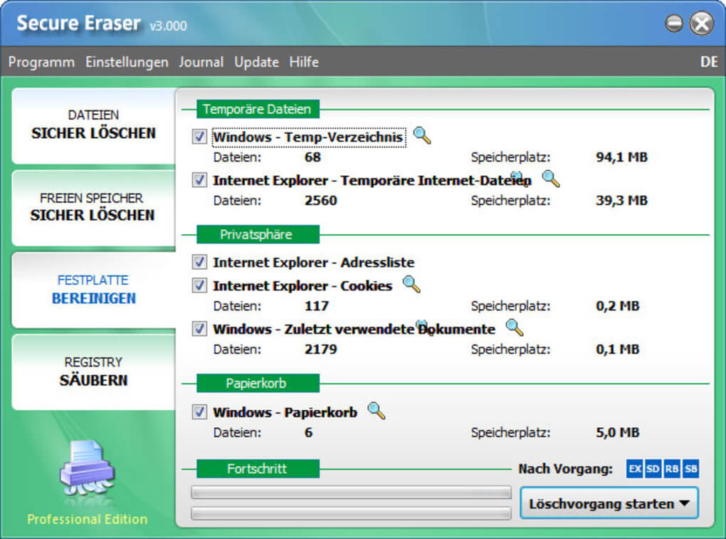
Task: Click magnifier icon beside Windows Temp-Verzeichnis
Action: click(x=422, y=135)
